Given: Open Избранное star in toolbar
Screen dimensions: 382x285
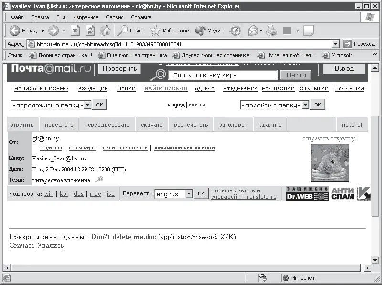Looking at the screenshot, I should pos(155,31).
